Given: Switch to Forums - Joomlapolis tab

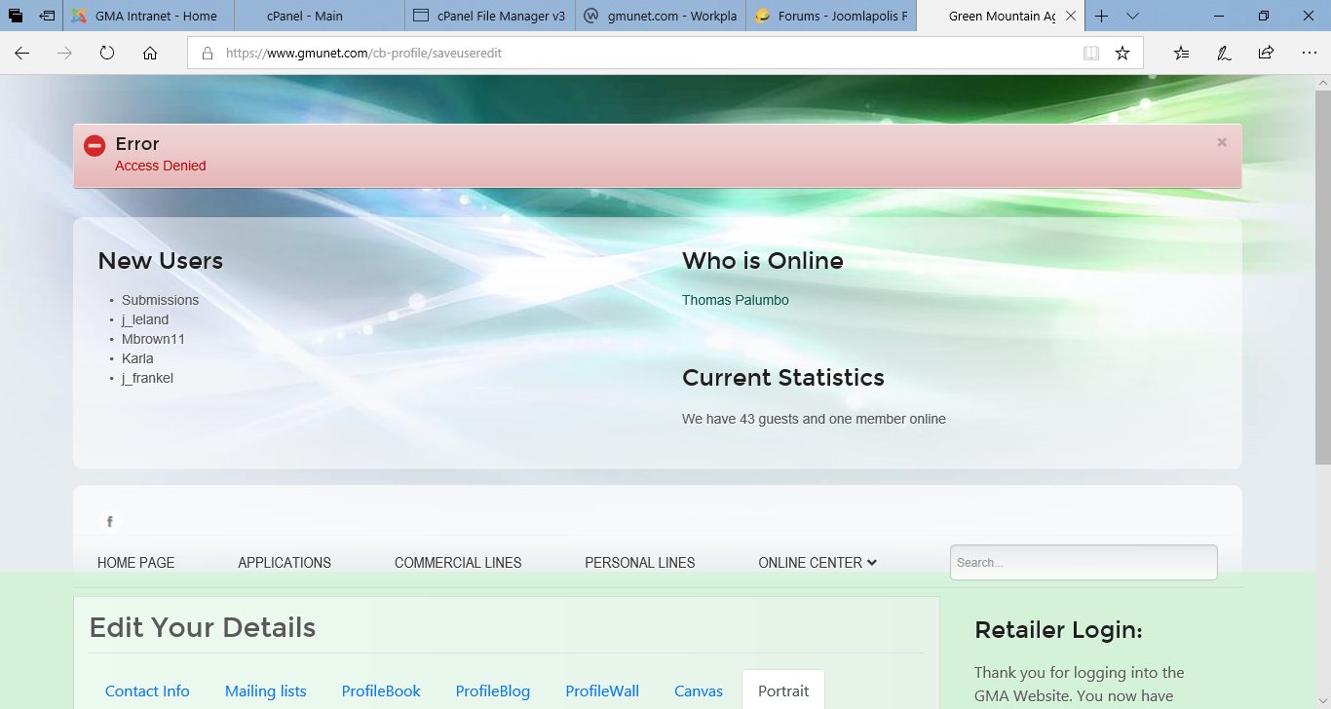Looking at the screenshot, I should pyautogui.click(x=831, y=17).
